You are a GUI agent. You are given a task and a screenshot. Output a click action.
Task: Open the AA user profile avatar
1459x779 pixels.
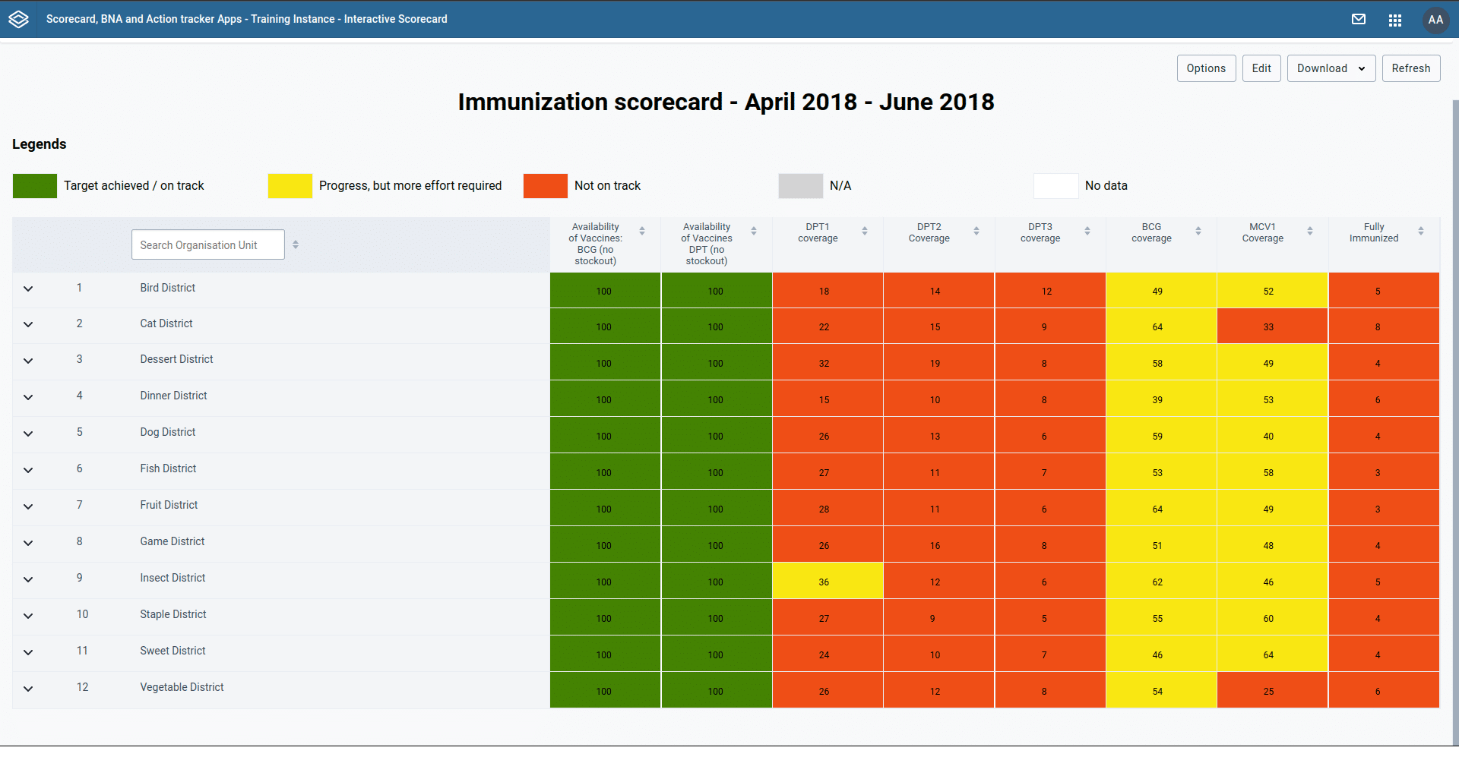tap(1435, 20)
